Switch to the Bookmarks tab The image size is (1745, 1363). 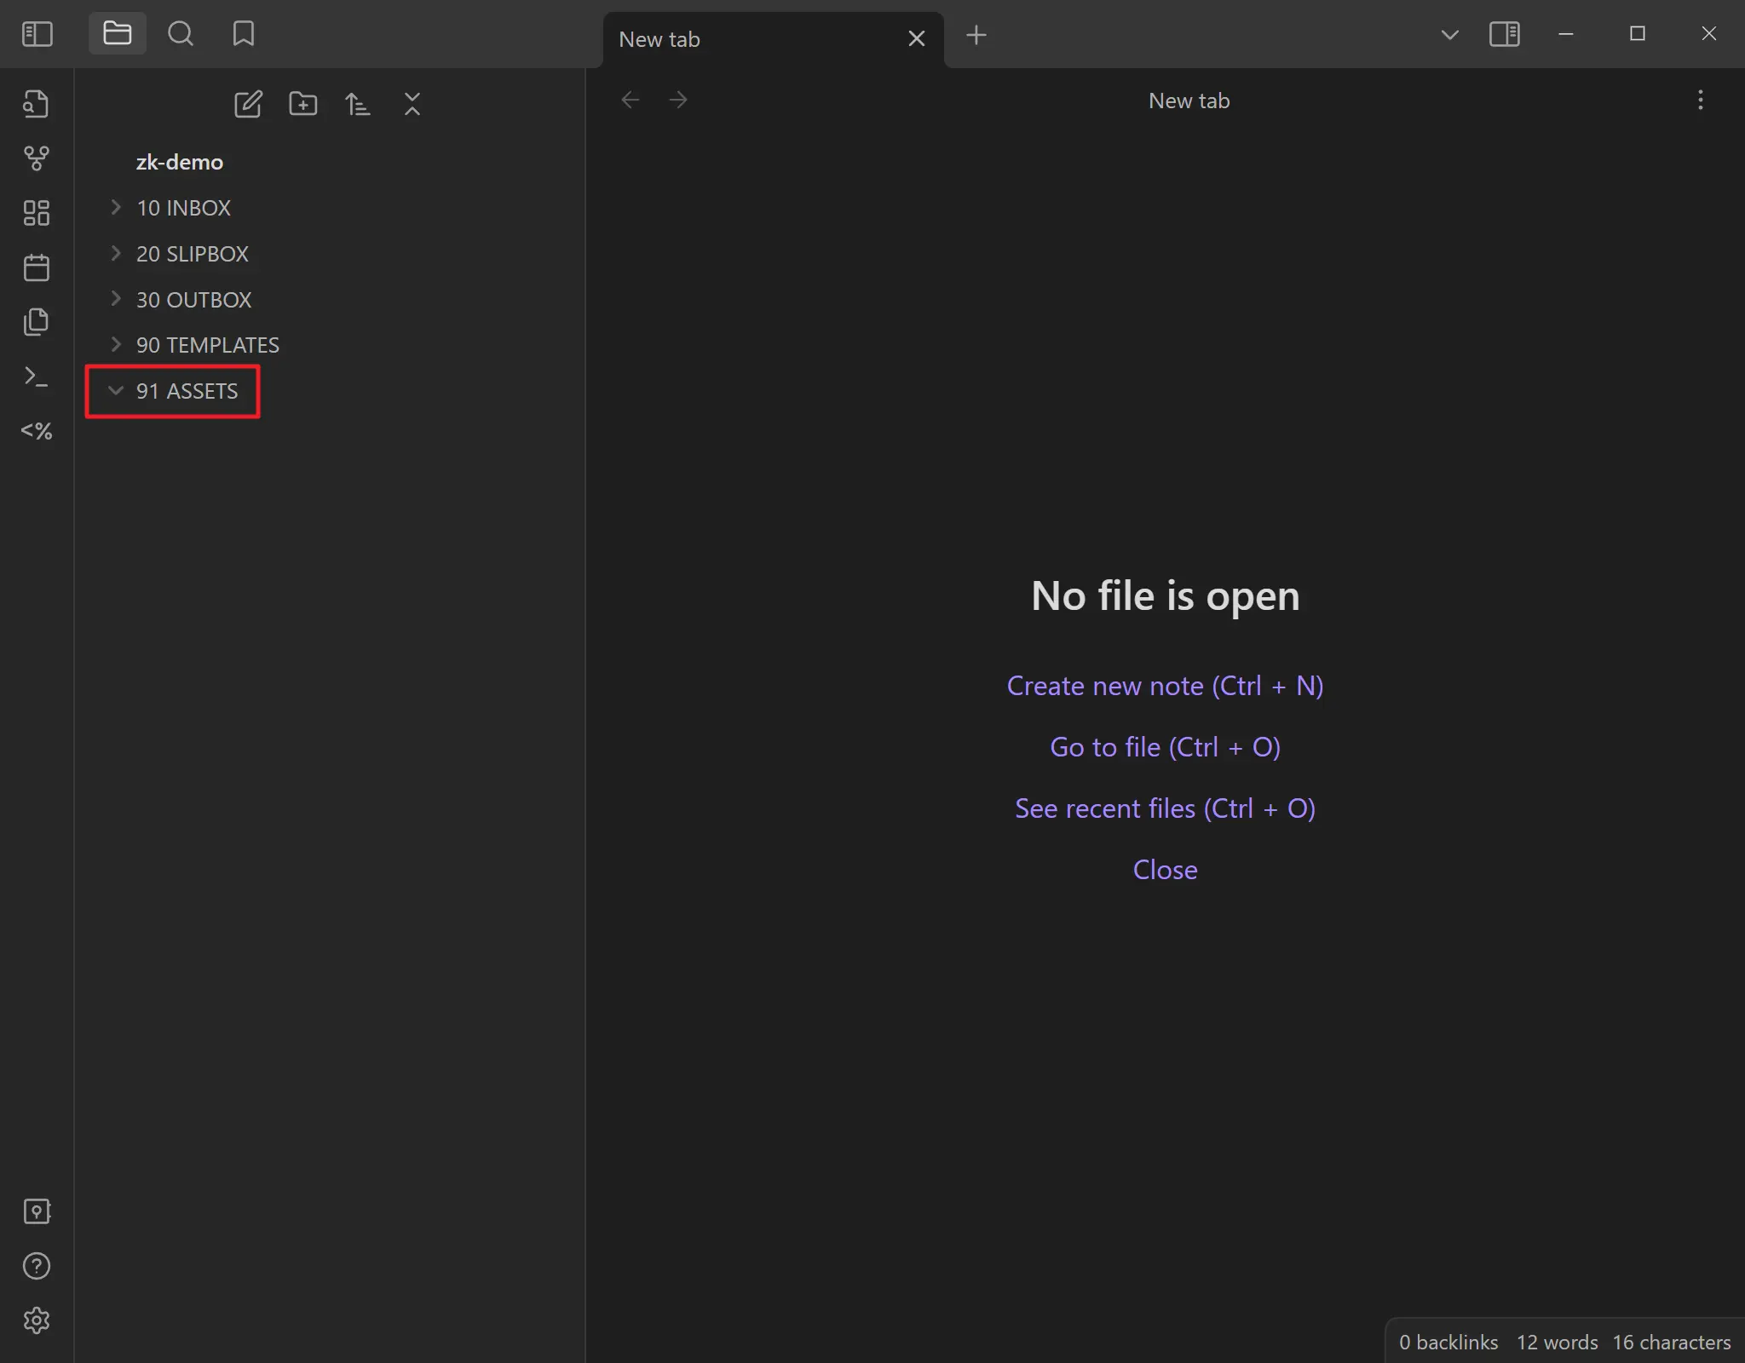click(x=244, y=34)
